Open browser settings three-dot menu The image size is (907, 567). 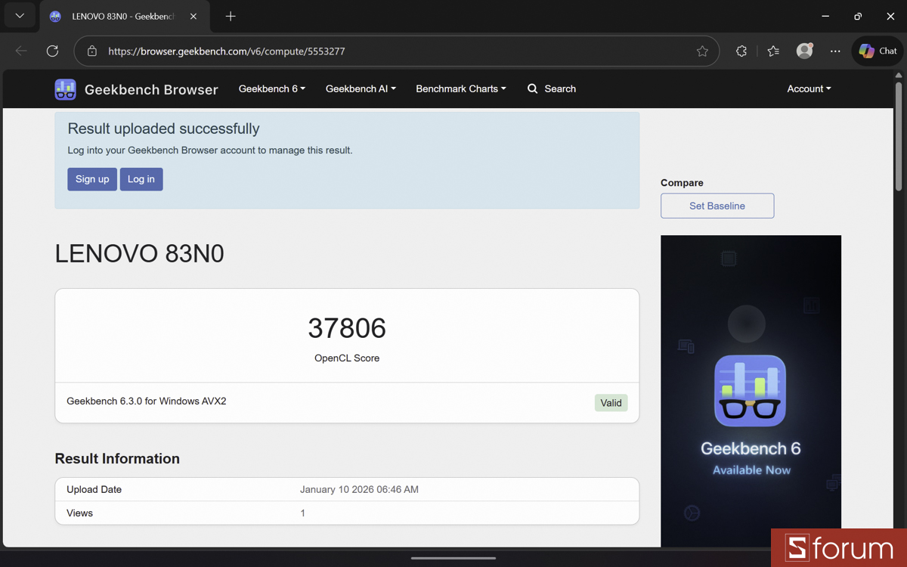[x=834, y=51]
